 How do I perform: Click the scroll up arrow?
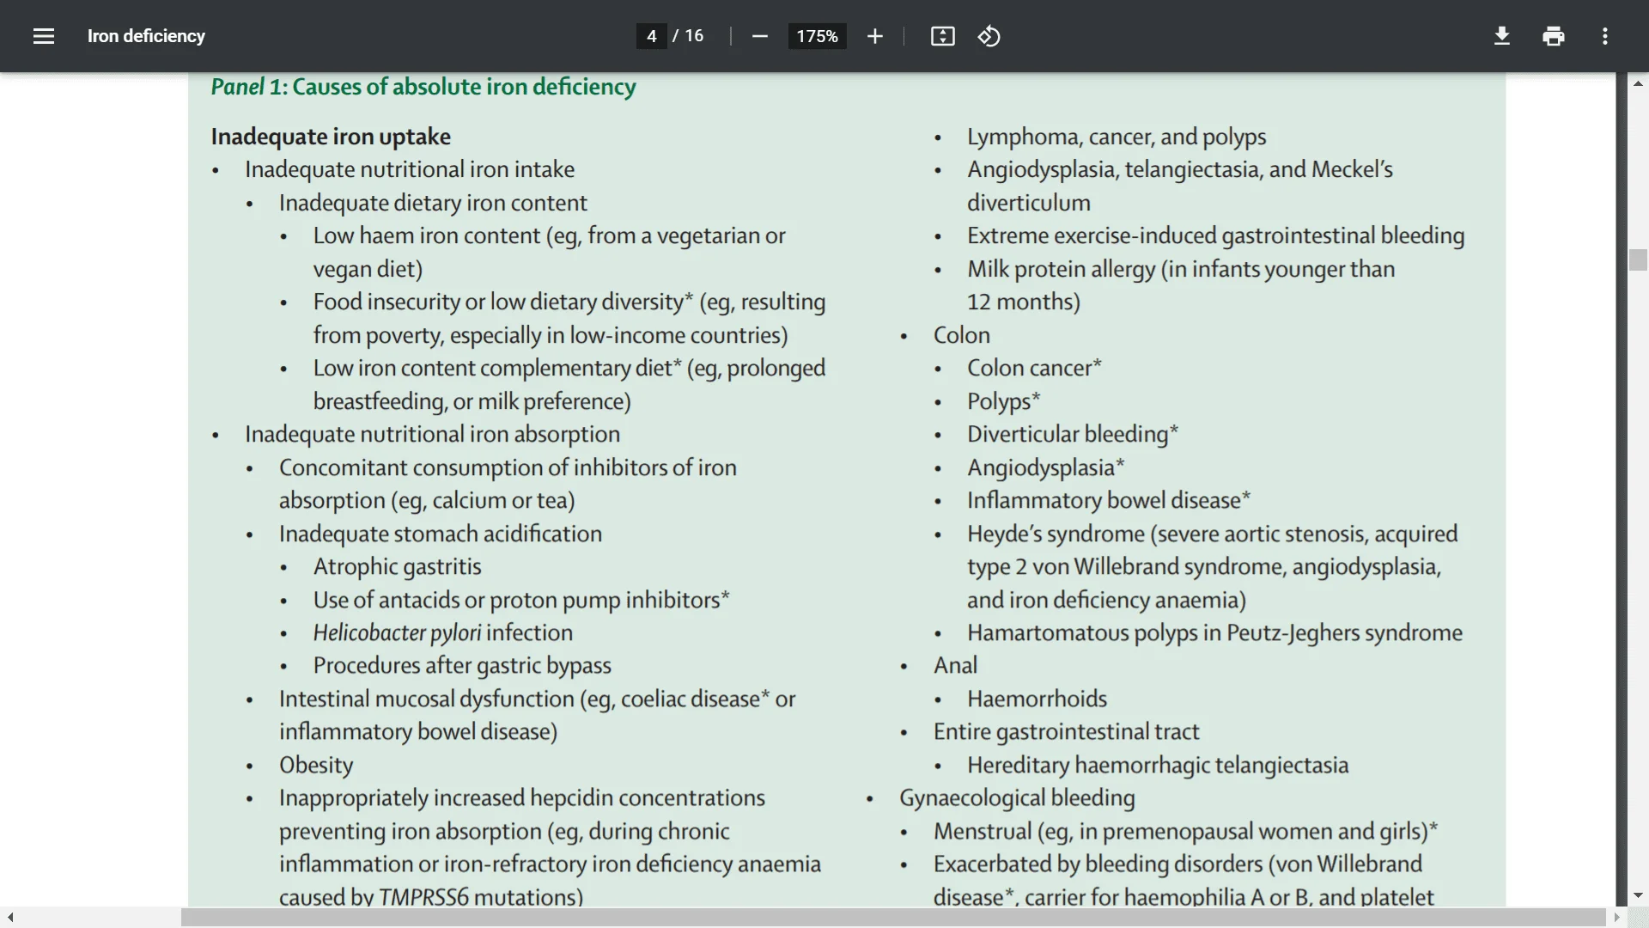click(x=1637, y=83)
